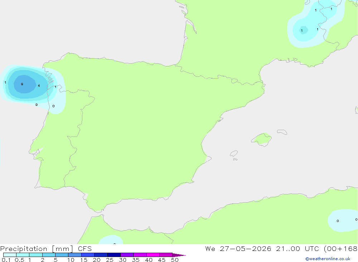Viewport: 358px width, 262px height.
Task: Select the 20–25 mm navy legend swatch
Action: coord(101,255)
